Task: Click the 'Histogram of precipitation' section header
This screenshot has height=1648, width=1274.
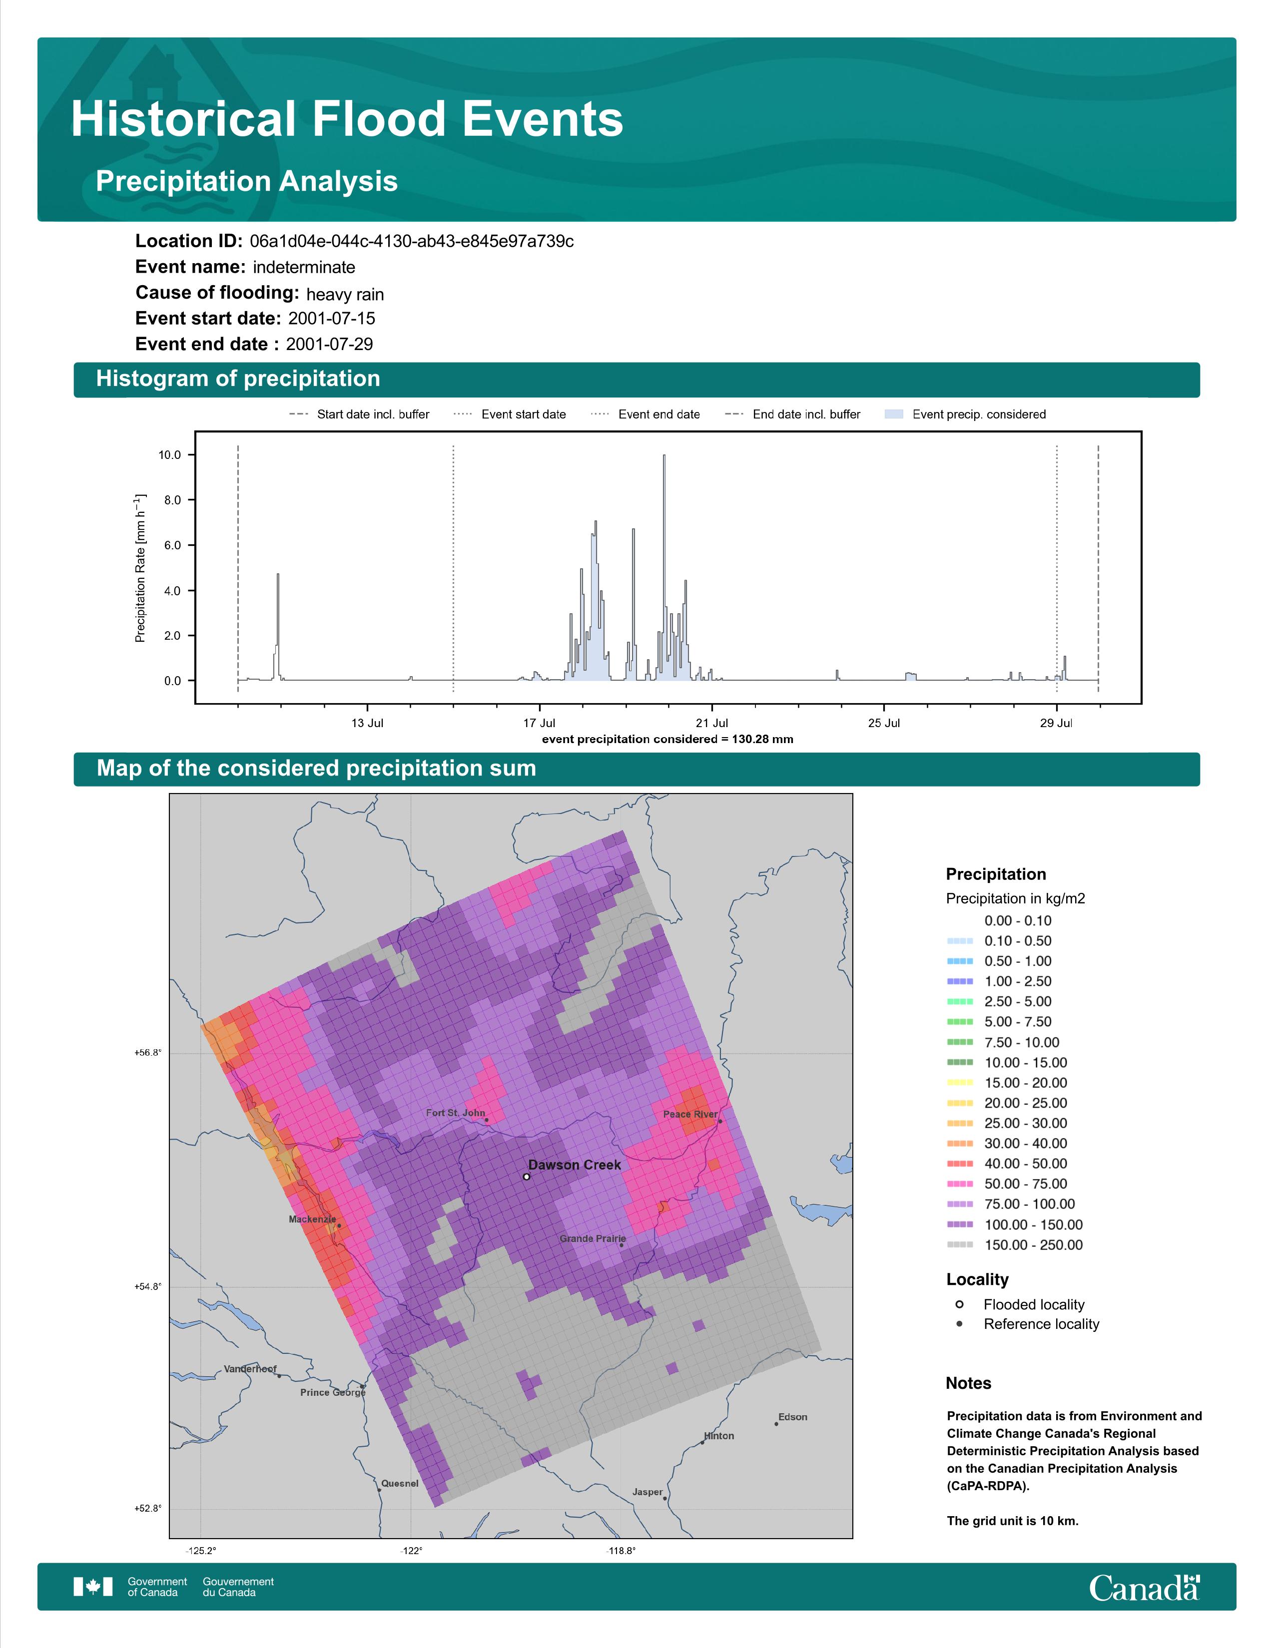Action: tap(238, 379)
